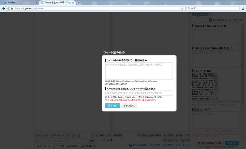Select 【ニュース】 in category list

pos(204,74)
